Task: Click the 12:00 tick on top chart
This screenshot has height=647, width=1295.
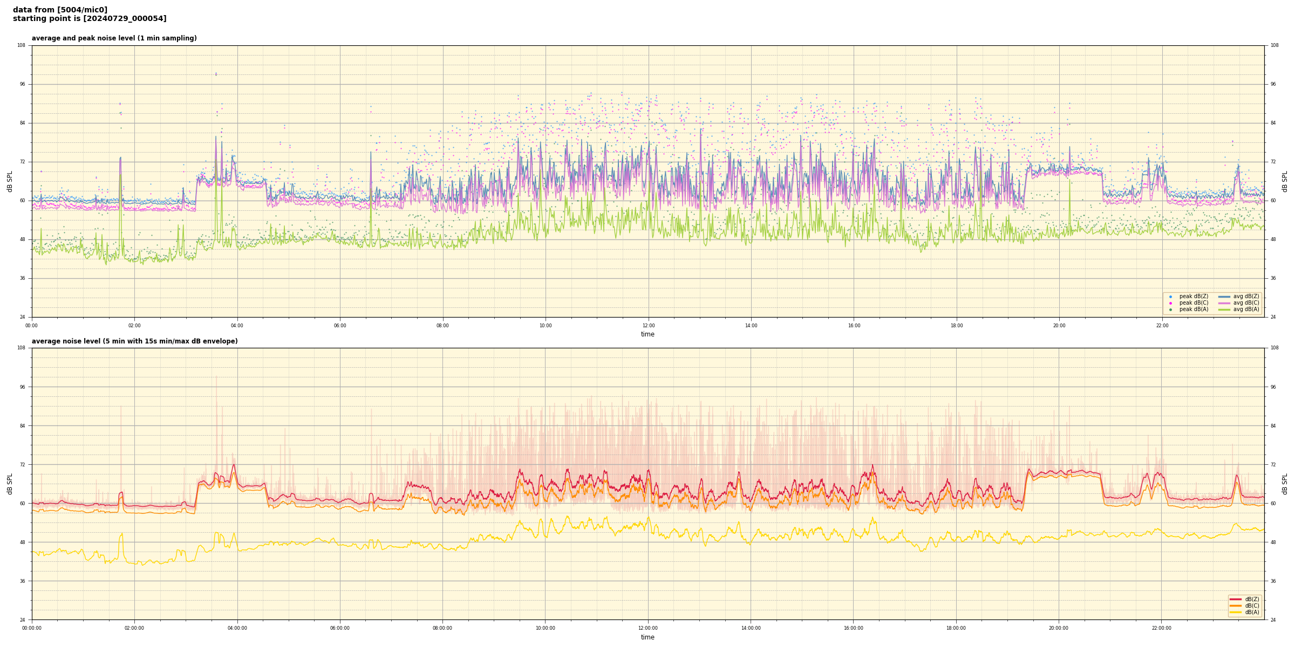Action: tap(648, 326)
